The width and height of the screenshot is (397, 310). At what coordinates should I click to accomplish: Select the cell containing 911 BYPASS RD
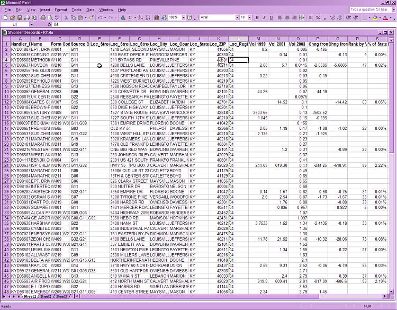(x=120, y=60)
